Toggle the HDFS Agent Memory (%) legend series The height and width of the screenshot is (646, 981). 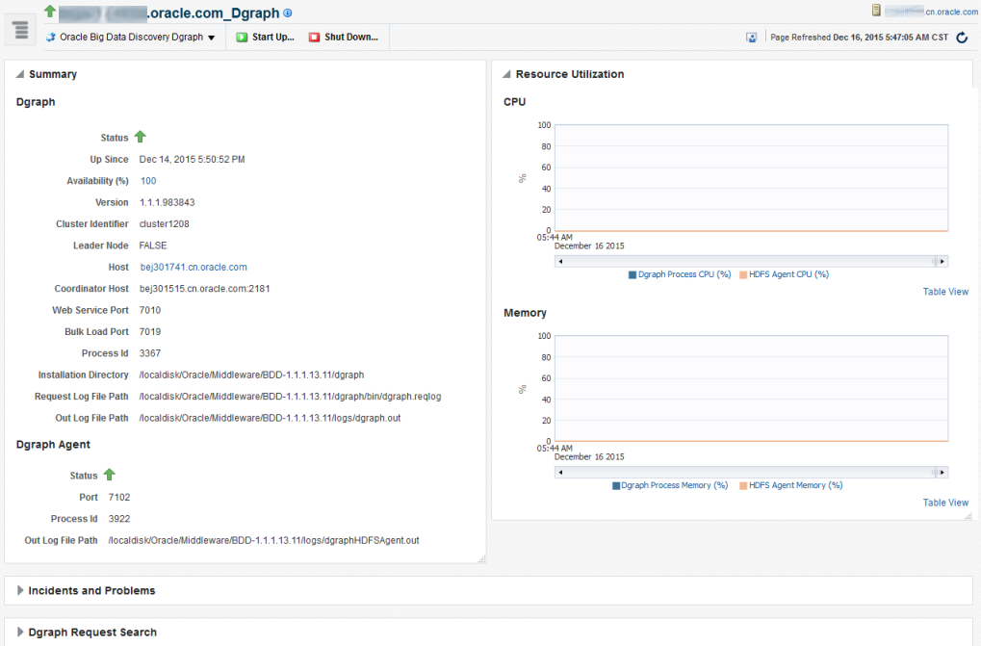tap(796, 484)
